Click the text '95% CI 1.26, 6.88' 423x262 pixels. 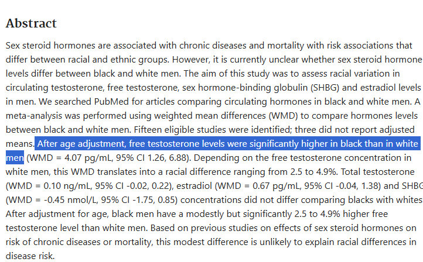pos(152,157)
